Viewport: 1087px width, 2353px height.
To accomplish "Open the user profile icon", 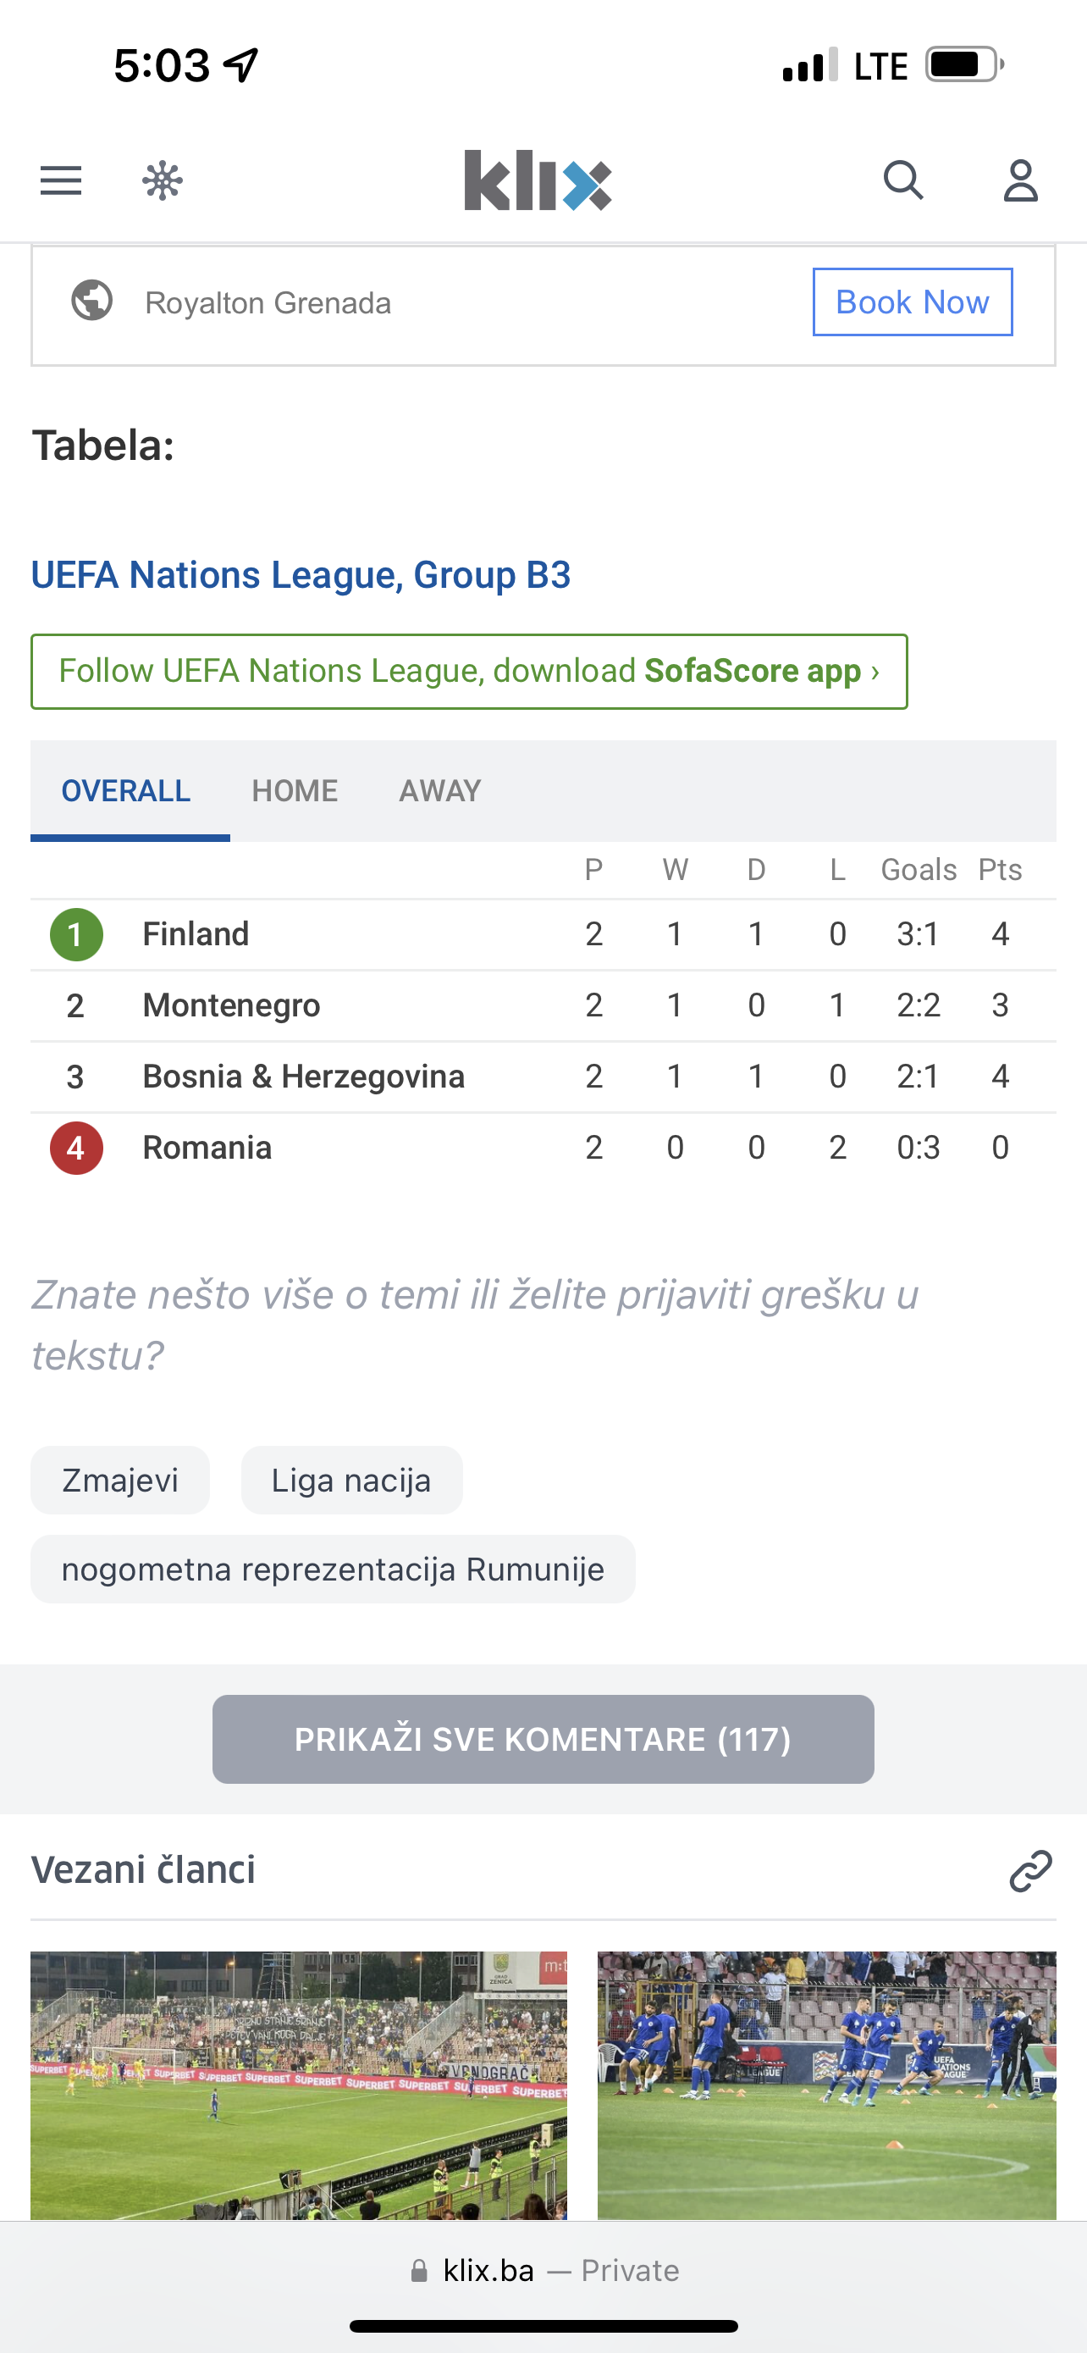I will click(1020, 181).
